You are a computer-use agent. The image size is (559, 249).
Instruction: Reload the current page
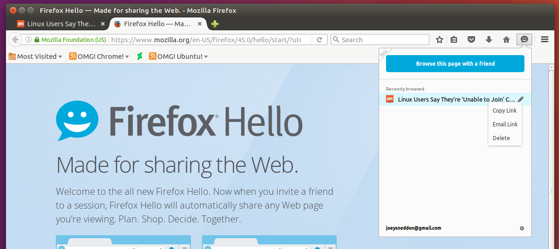319,40
